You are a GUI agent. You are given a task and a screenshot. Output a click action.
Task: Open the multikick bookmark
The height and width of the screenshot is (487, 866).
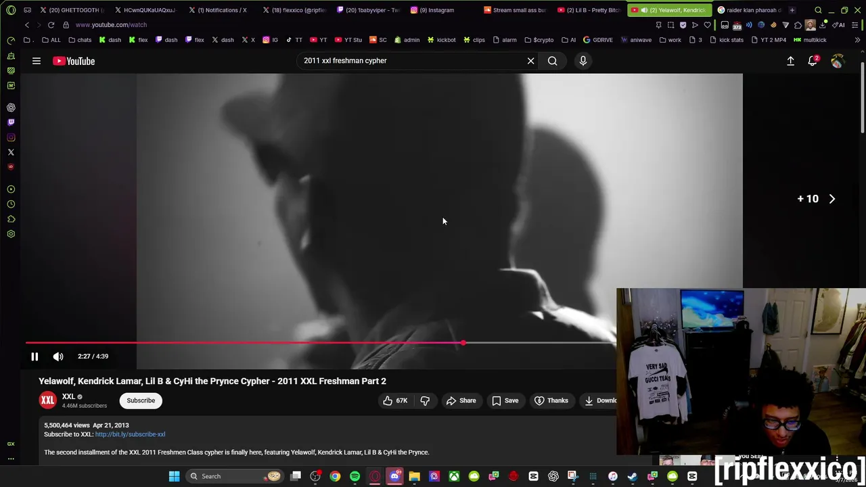tap(810, 40)
